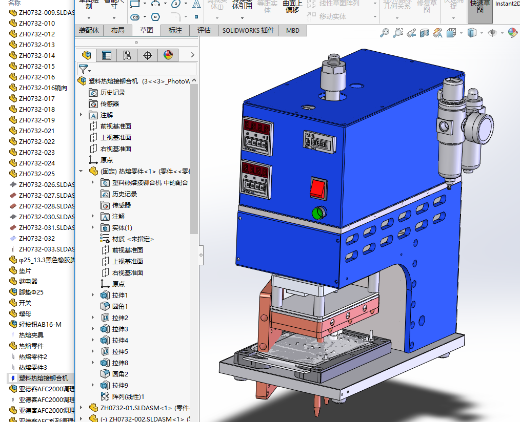Click the 曲面上偏移 button
This screenshot has width=520, height=422.
click(x=292, y=6)
